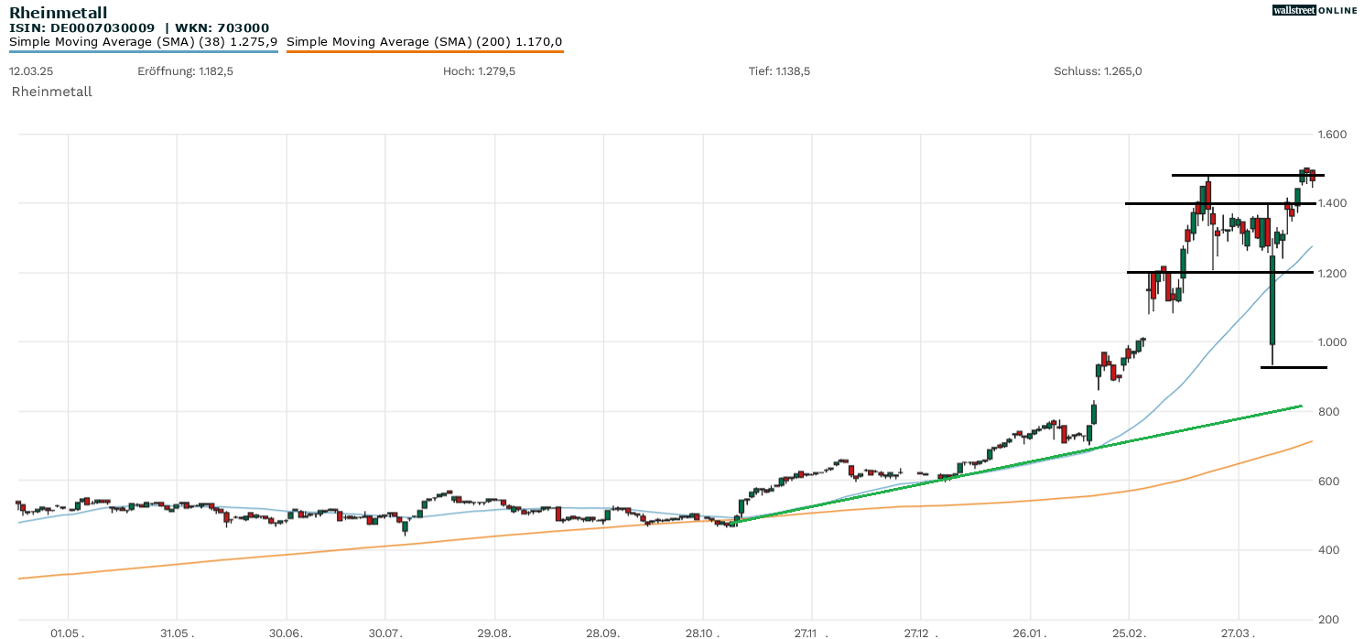
Task: Click the ISIN and WKN text line
Action: point(139,27)
